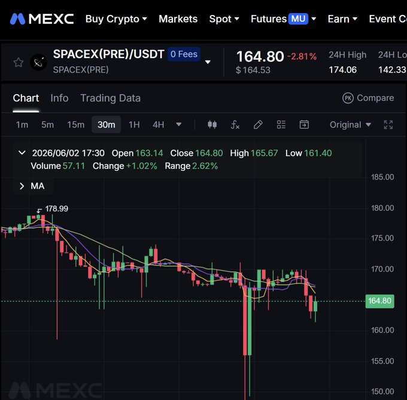Click the 178.99 high price marker
407x400 pixels.
(x=57, y=208)
